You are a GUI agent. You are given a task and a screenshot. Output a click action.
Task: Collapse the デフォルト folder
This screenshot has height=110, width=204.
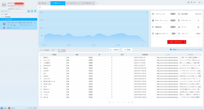pyautogui.click(x=1, y=20)
